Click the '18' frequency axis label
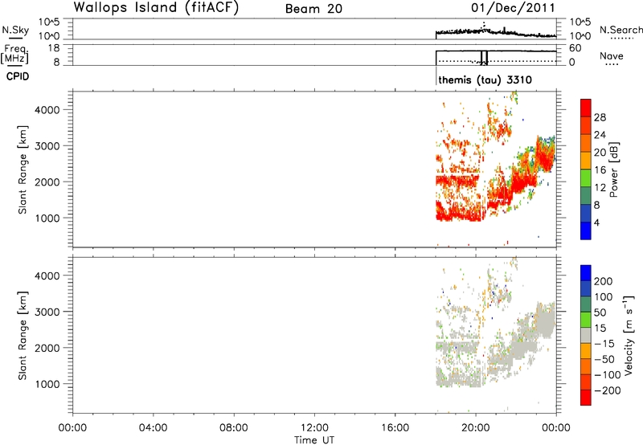The image size is (643, 445). (54, 48)
